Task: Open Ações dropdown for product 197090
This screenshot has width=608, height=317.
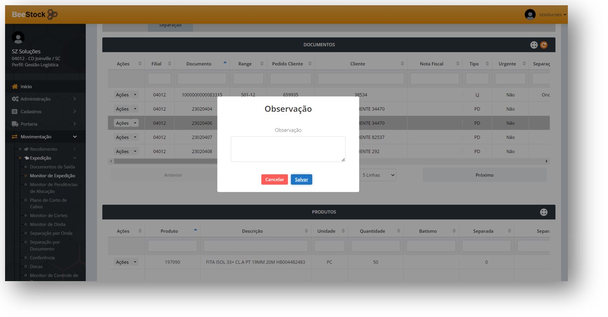Action: coord(126,262)
